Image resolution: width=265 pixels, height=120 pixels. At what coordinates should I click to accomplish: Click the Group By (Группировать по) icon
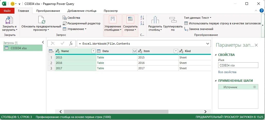pos(173,20)
